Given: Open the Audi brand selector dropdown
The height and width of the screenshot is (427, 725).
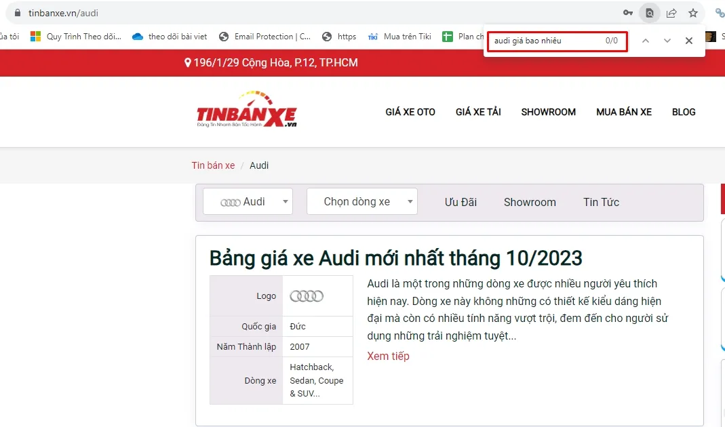Looking at the screenshot, I should click(248, 201).
